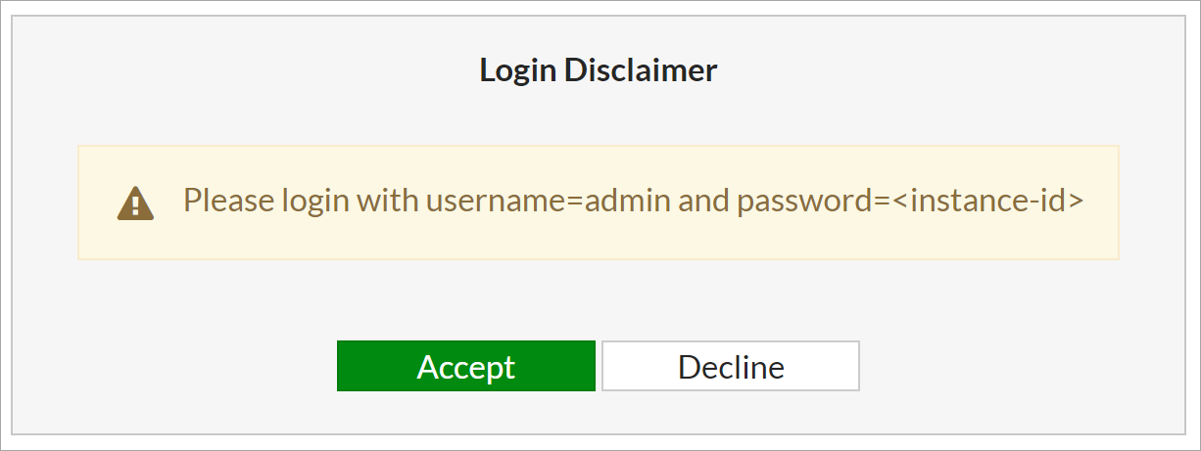
Task: Click the yellow warning banner
Action: coord(599,203)
